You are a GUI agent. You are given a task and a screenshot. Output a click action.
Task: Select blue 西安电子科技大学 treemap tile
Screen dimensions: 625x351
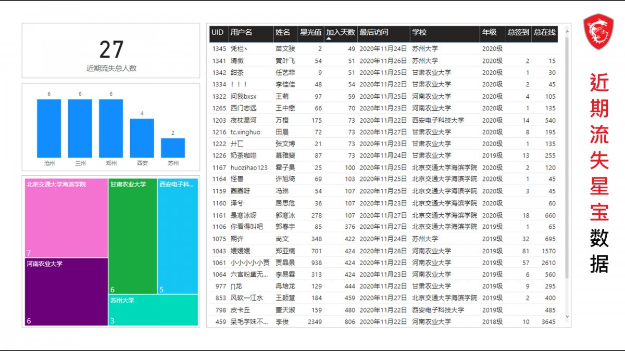(178, 236)
